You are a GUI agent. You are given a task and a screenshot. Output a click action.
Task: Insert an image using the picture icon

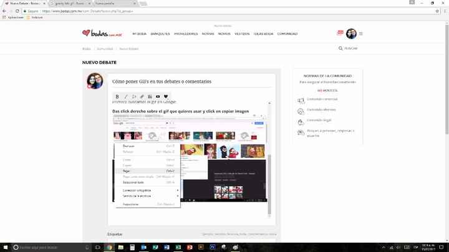(150, 96)
